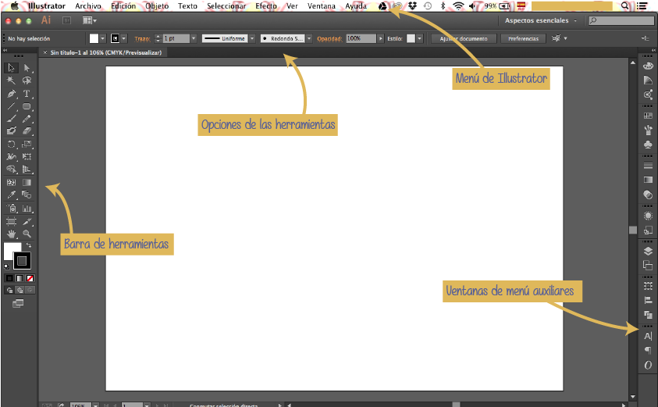
Task: Select the Lasso tool
Action: tap(27, 80)
